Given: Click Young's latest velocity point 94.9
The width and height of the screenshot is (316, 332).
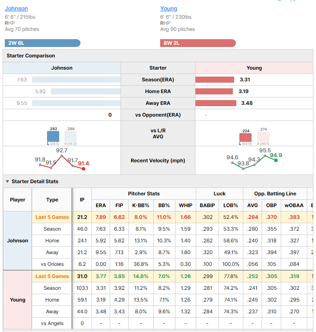Looking at the screenshot, I should click(x=276, y=161).
